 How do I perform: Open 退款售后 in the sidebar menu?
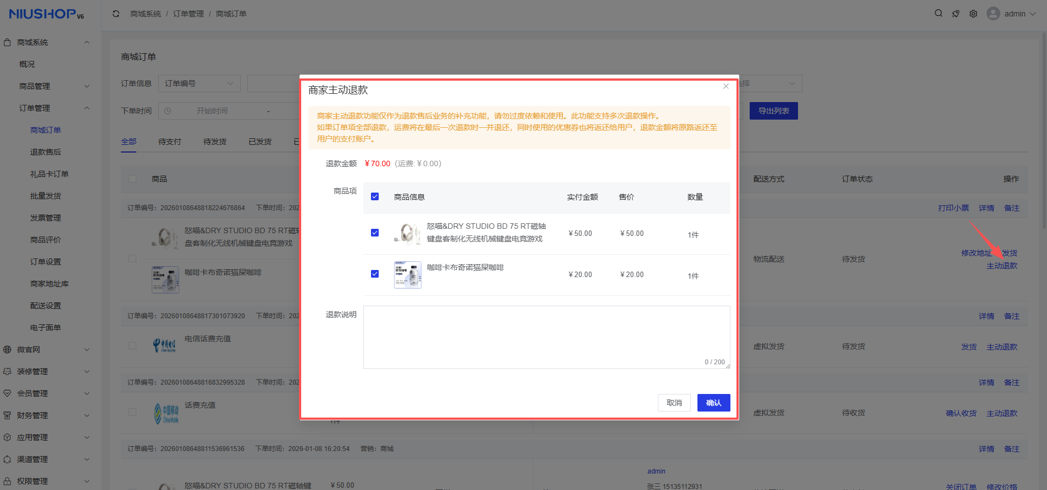[x=46, y=152]
